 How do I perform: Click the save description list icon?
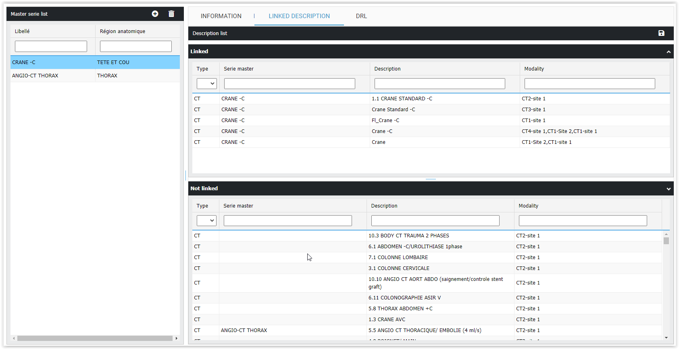click(661, 33)
